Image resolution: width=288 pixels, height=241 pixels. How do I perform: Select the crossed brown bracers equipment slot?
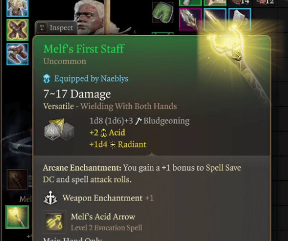coord(17,30)
